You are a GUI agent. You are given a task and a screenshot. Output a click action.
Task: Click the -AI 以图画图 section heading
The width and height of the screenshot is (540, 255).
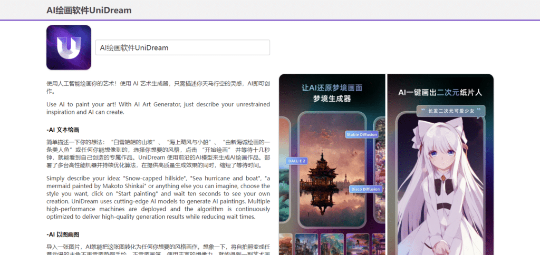(x=63, y=234)
